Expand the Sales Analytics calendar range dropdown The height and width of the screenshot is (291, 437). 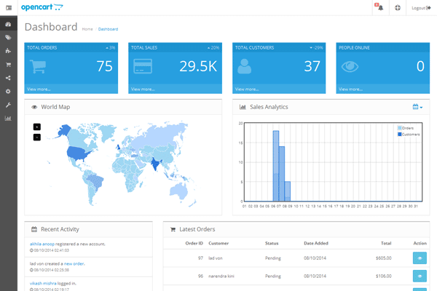pyautogui.click(x=417, y=107)
